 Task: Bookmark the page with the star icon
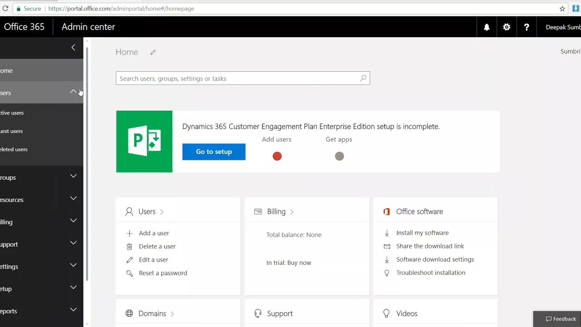pos(562,9)
